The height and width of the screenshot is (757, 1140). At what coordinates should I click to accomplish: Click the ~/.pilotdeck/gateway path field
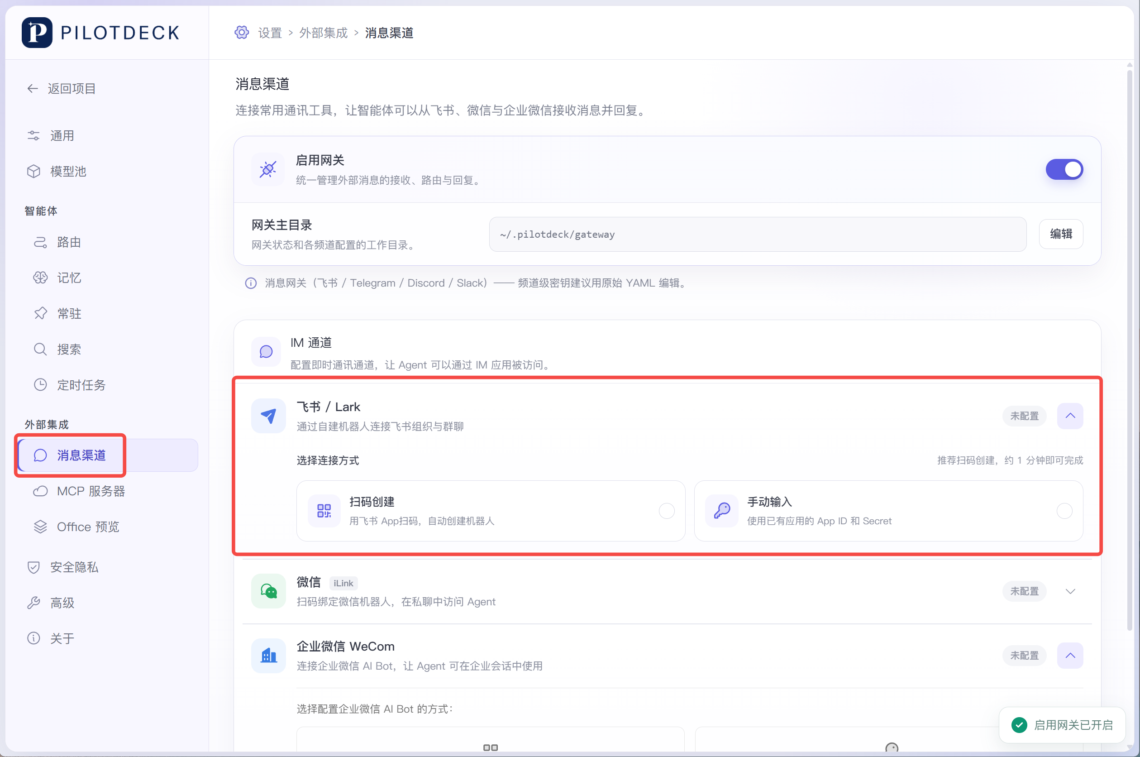click(x=758, y=234)
